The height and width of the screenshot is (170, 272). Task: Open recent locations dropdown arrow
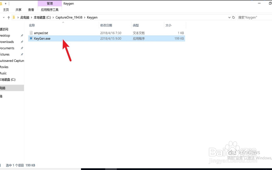pyautogui.click(x=4, y=17)
